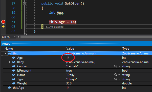Collapse the 'this' object tree node
The image size is (152, 92).
5,53
